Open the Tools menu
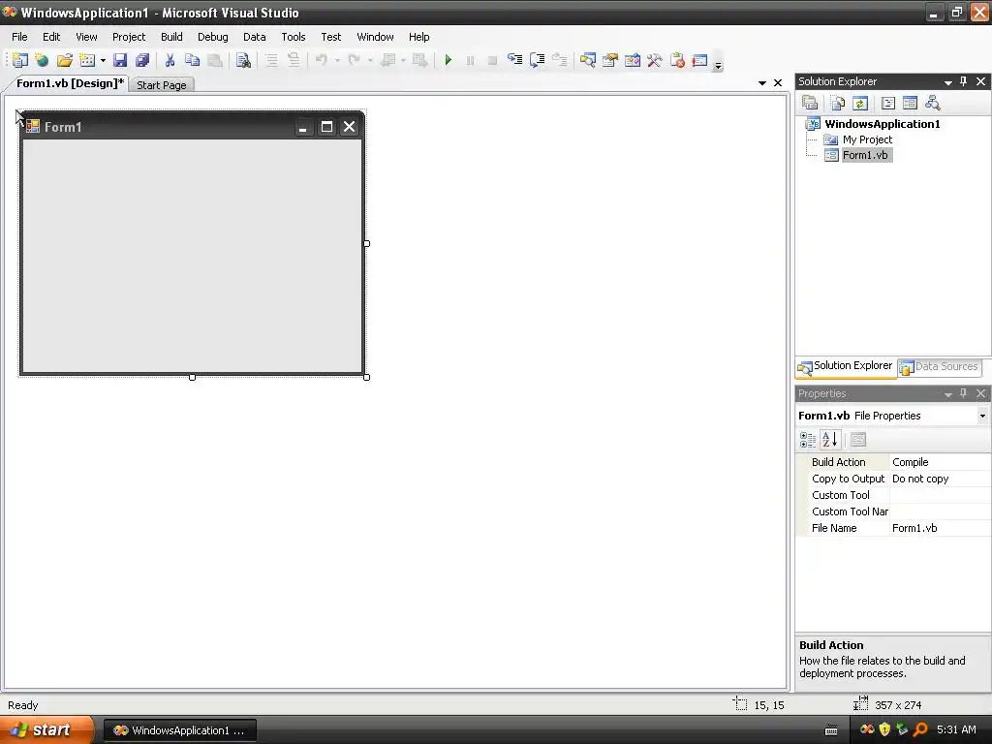992x744 pixels. click(294, 37)
